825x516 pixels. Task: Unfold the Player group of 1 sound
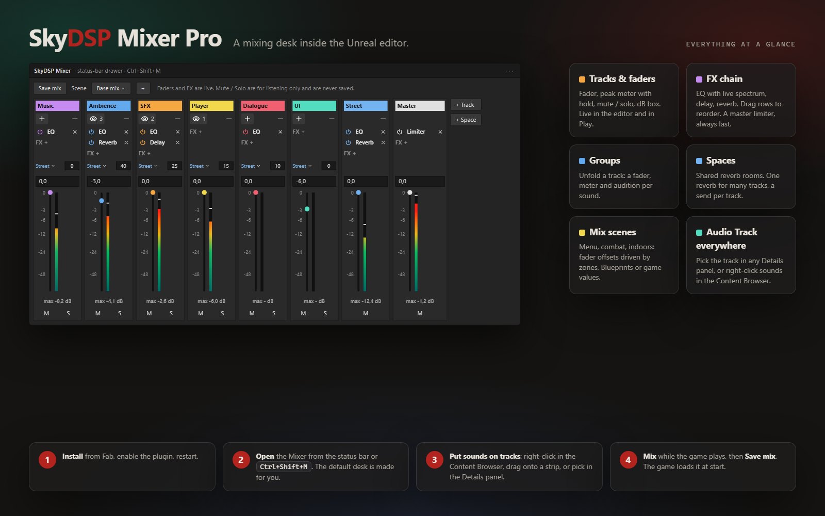[x=199, y=119]
